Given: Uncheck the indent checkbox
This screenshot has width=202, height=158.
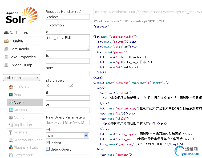Looking at the screenshot, I should (48, 143).
